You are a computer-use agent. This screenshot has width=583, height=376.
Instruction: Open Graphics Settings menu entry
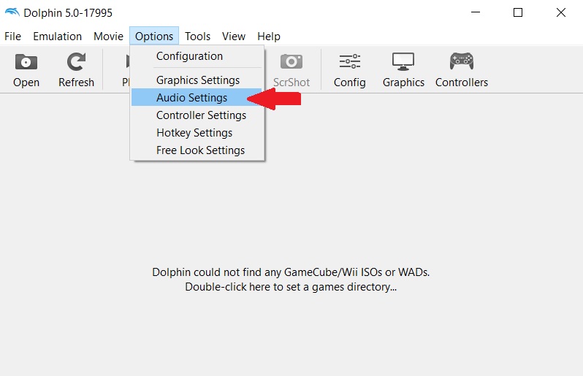pyautogui.click(x=197, y=80)
